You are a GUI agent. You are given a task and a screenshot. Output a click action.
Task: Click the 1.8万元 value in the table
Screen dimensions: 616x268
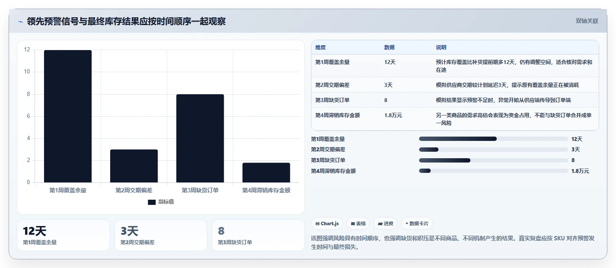[x=393, y=115]
